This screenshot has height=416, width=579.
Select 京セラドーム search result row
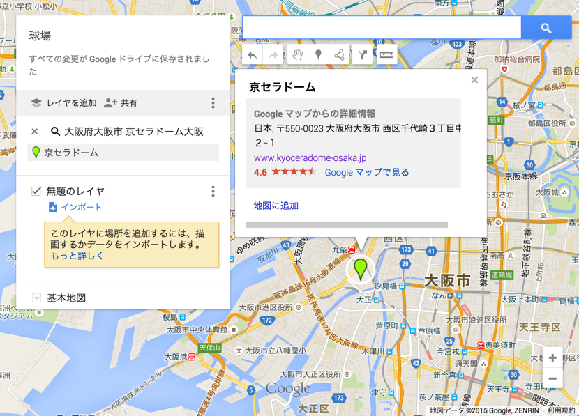click(123, 153)
